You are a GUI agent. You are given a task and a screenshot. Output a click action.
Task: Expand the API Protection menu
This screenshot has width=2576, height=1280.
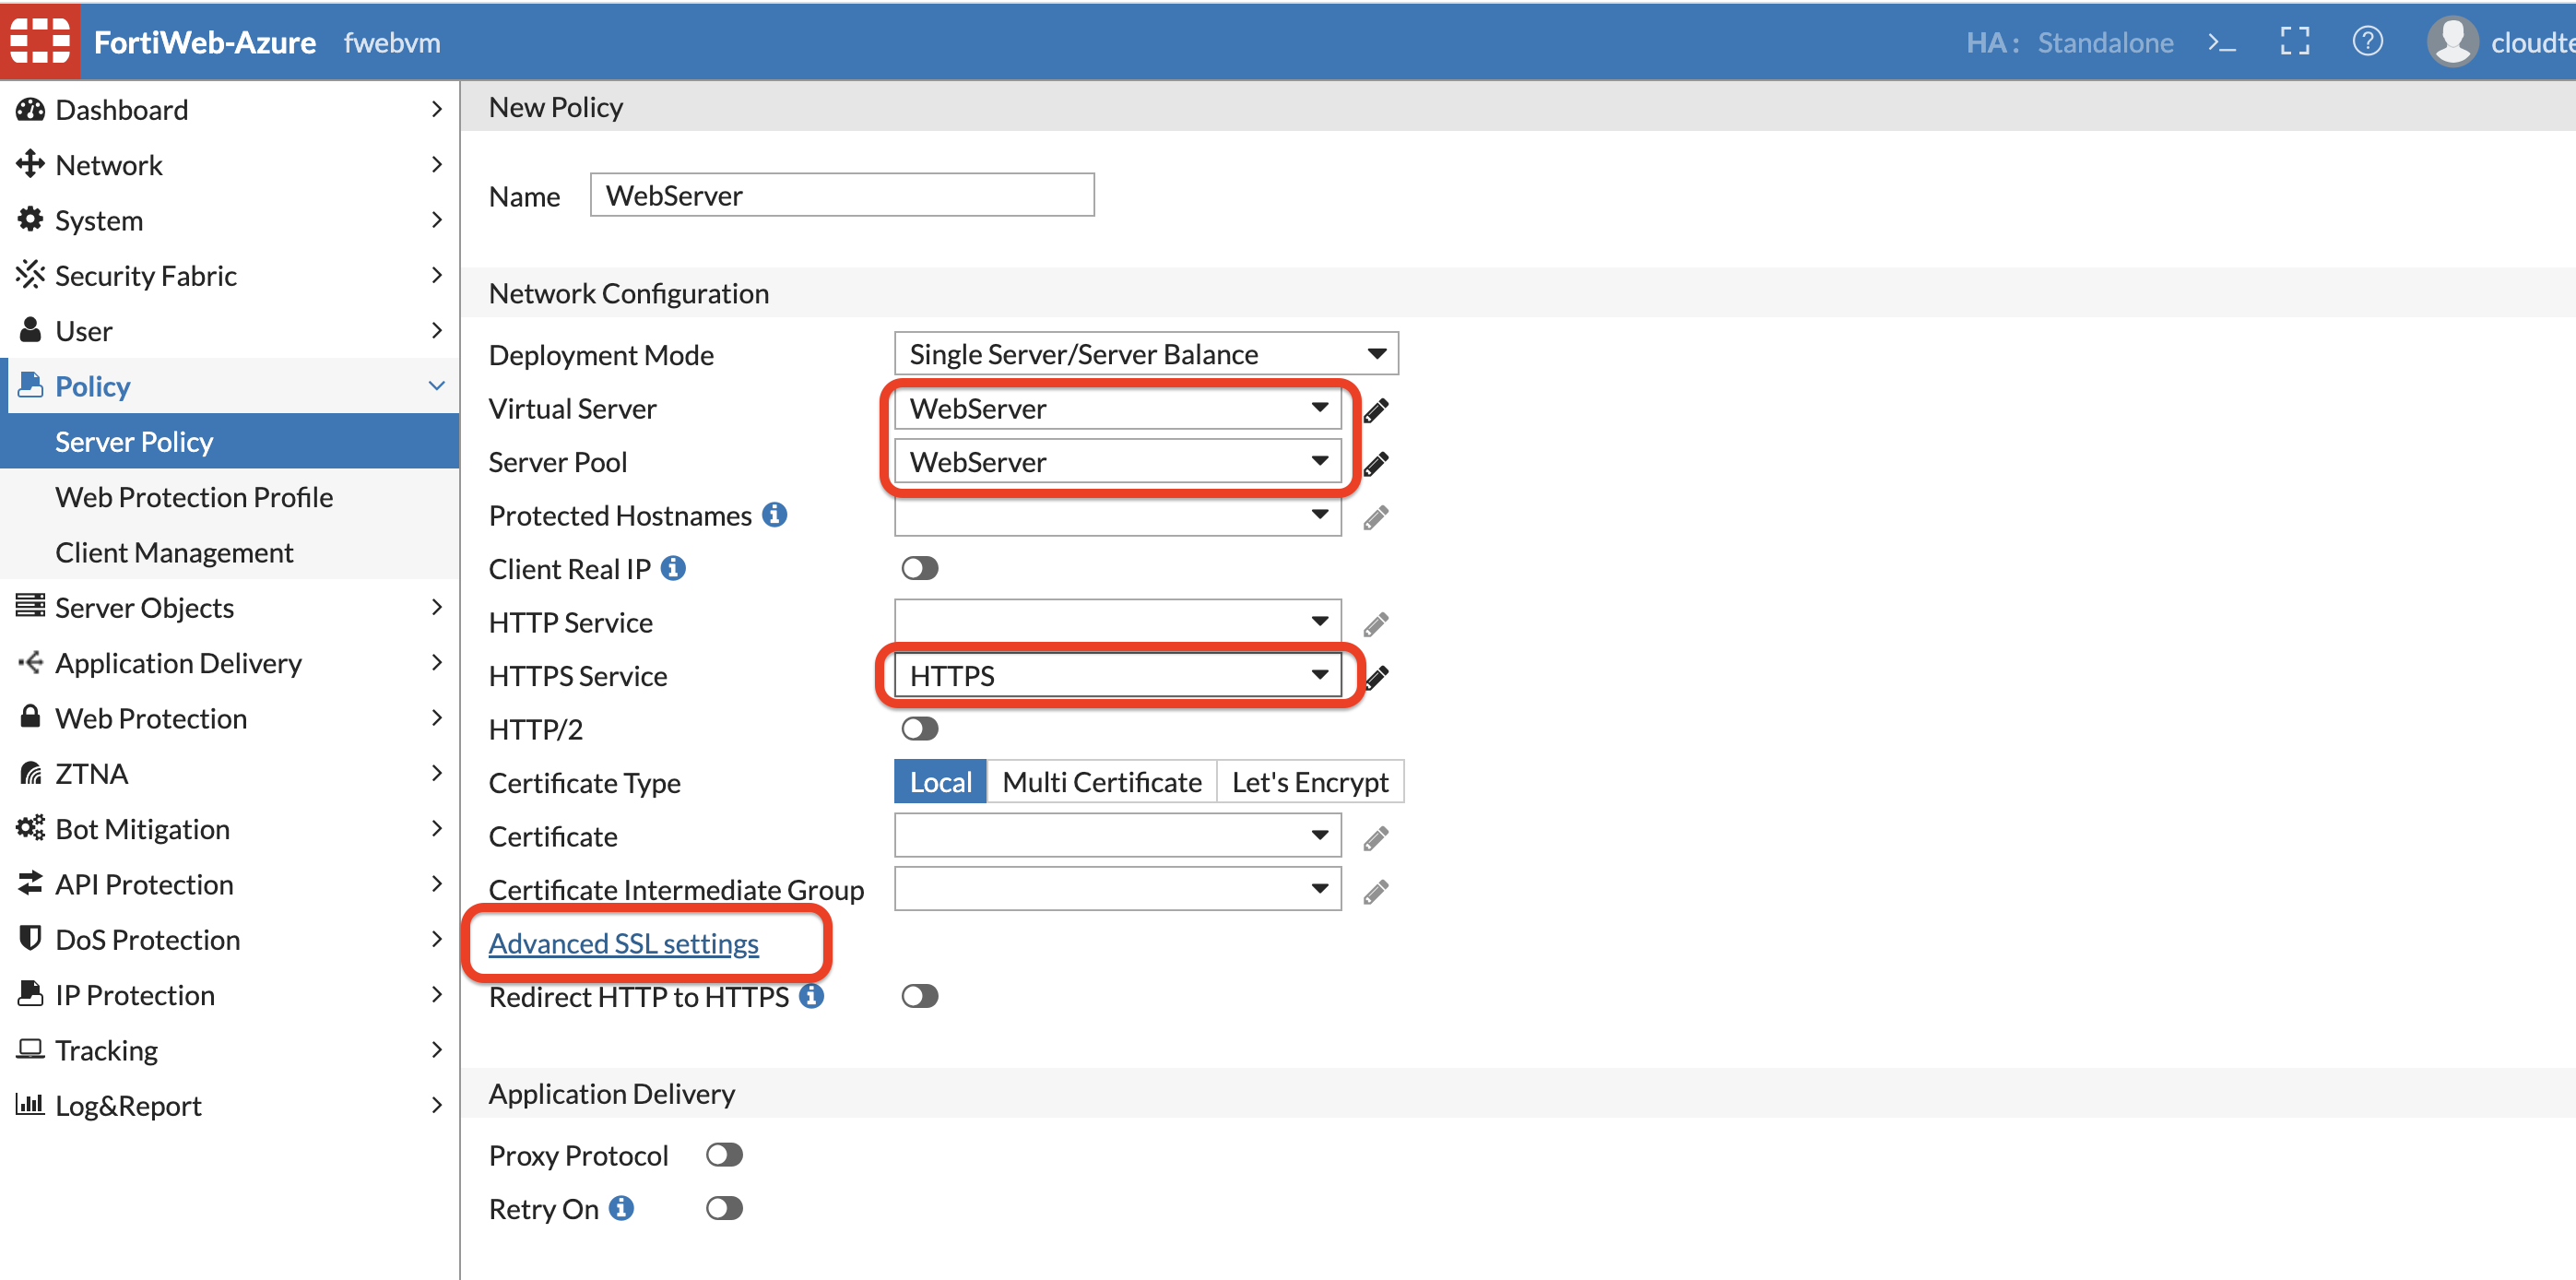(230, 883)
